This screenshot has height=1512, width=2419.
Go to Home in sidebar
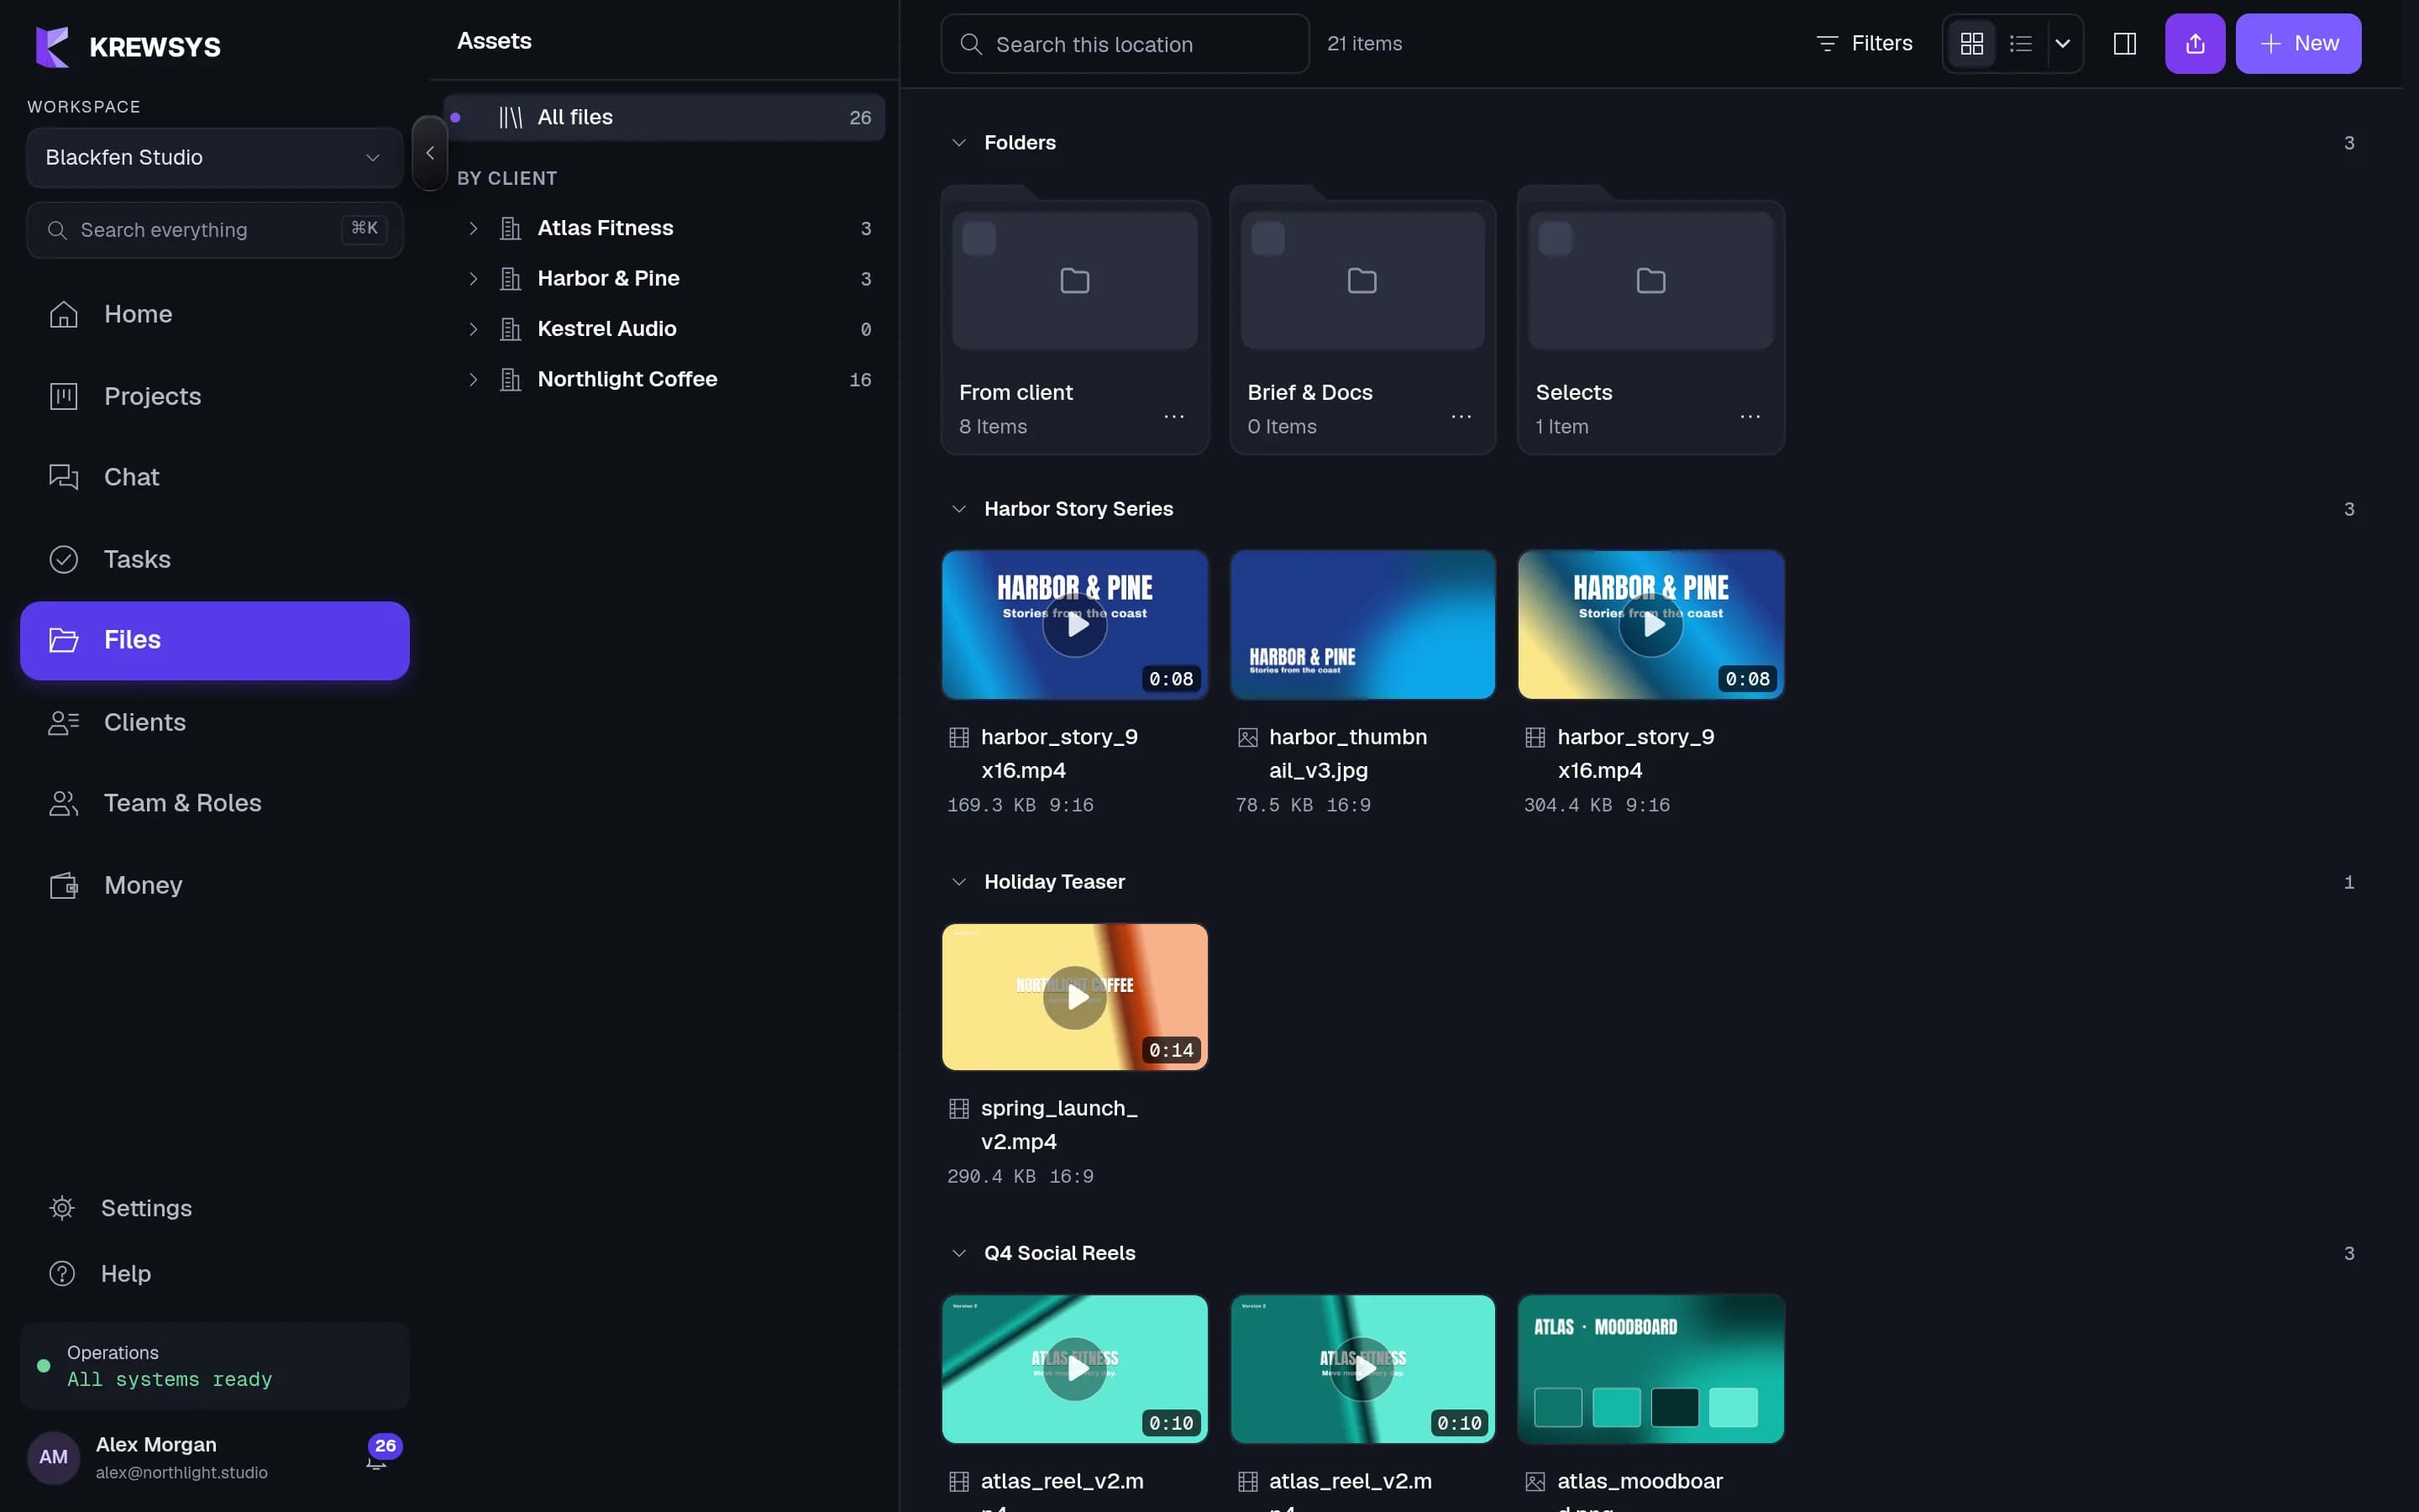tap(215, 314)
